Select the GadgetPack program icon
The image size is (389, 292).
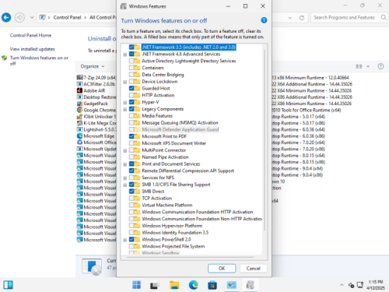pos(79,104)
